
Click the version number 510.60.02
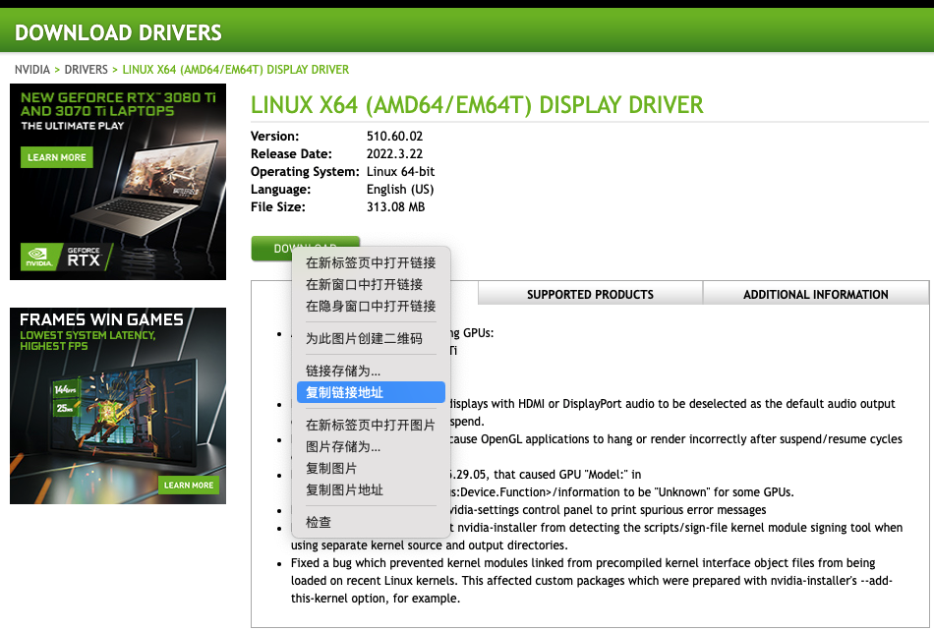point(394,137)
